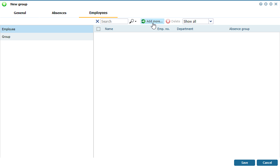
Task: Switch to the General tab
Action: click(x=20, y=13)
